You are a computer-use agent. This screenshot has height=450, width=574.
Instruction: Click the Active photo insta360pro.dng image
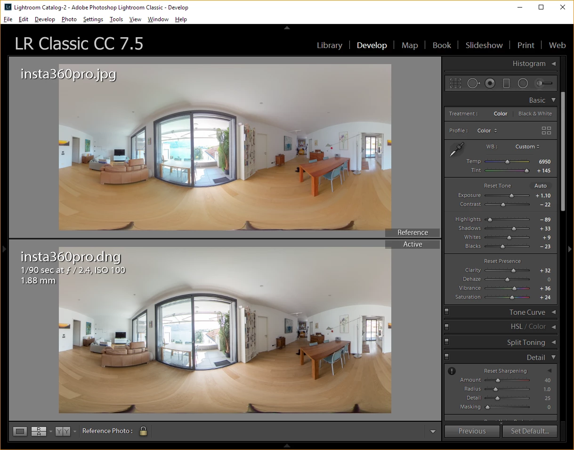[x=225, y=330]
